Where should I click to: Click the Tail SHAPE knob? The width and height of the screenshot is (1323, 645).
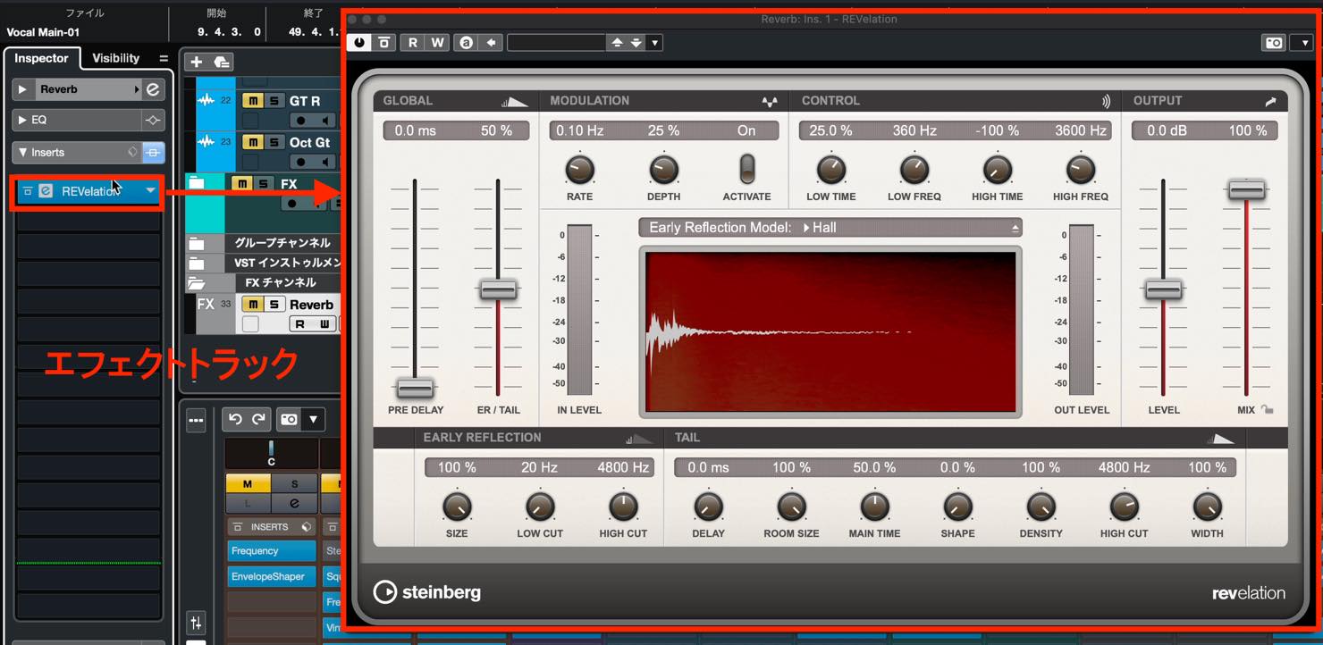coord(957,507)
